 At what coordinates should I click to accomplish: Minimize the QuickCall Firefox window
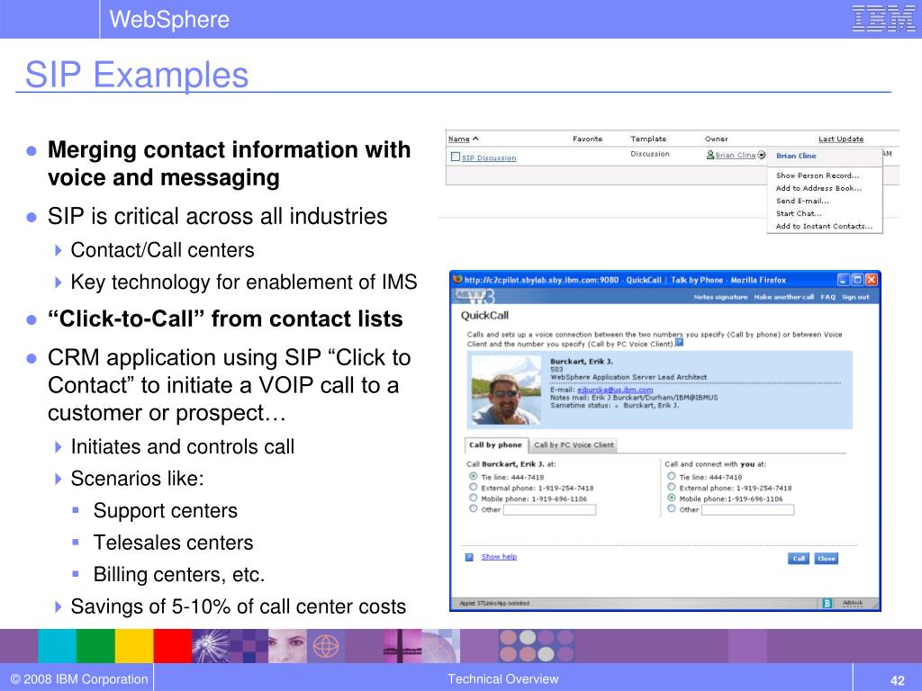tap(843, 280)
